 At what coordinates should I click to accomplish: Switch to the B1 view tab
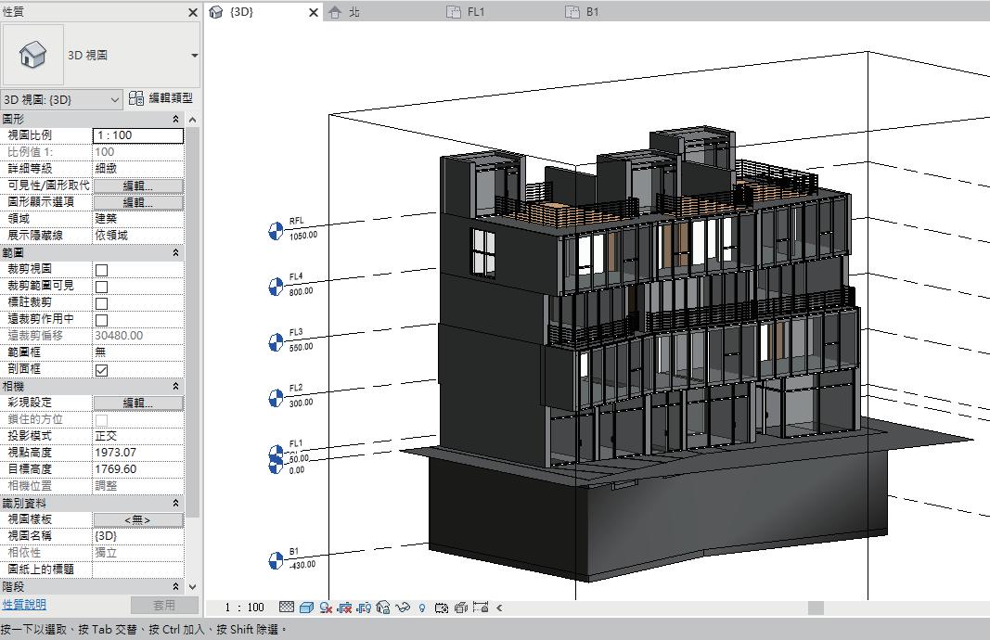coord(592,12)
